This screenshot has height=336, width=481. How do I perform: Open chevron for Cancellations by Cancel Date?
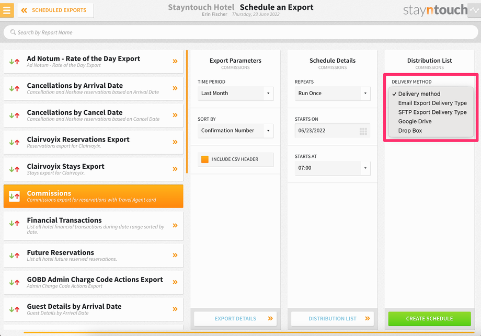coord(175,115)
